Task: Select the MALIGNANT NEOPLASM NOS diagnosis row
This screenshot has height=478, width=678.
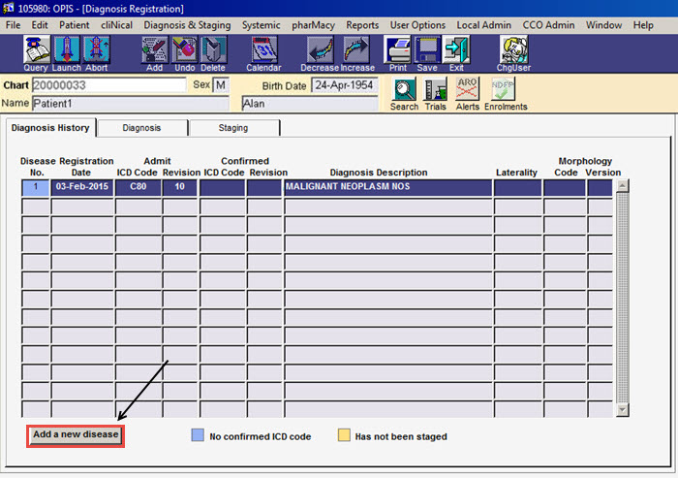Action: (x=387, y=188)
